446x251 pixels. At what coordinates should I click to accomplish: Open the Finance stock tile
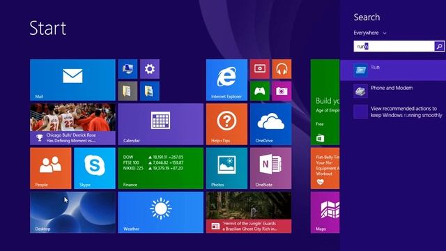(x=161, y=168)
